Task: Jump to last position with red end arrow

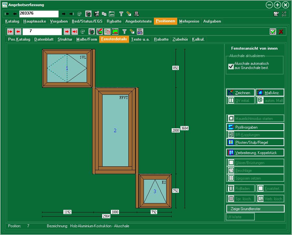Action: click(x=75, y=32)
